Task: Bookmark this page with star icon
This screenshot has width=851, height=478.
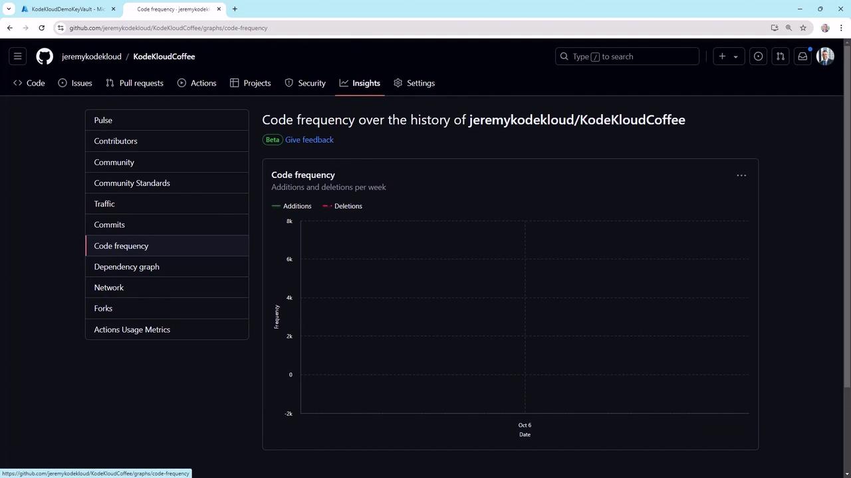Action: tap(803, 28)
